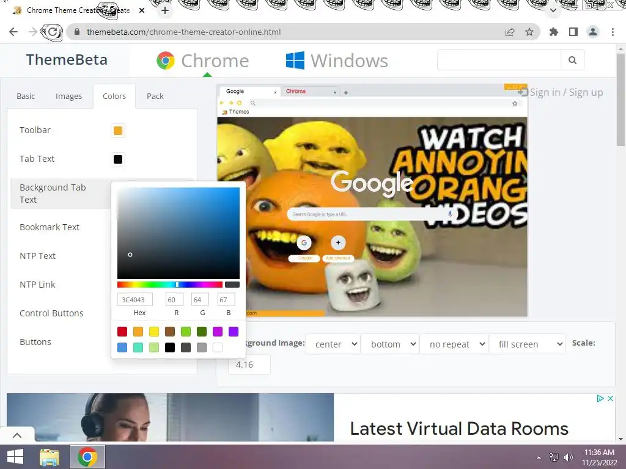Bookmark this page with the star icon
This screenshot has height=469, width=626.
pyautogui.click(x=529, y=32)
